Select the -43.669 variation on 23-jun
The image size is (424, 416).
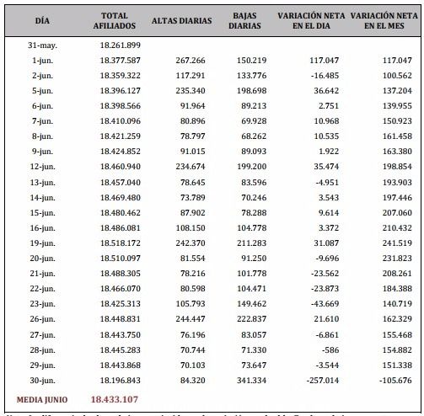325,304
